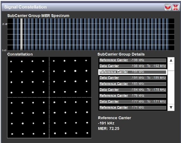Click the highlighted white bar in MER spectrum

click(x=21, y=34)
